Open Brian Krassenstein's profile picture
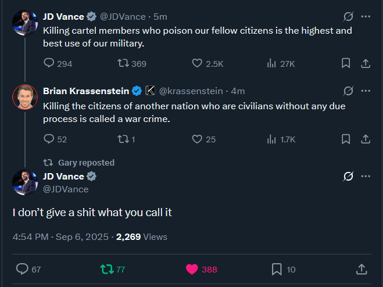This screenshot has width=383, height=287. coord(25,98)
